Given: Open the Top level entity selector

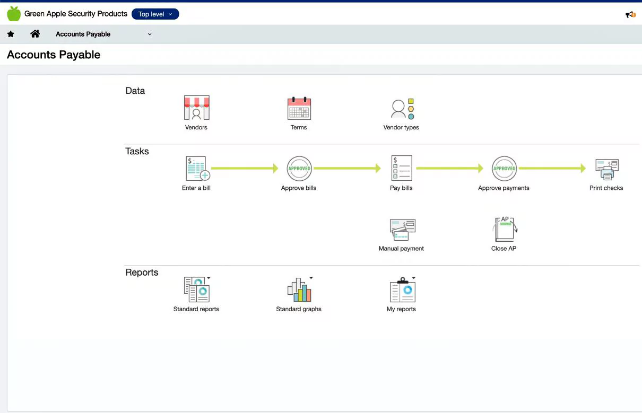Looking at the screenshot, I should 155,14.
